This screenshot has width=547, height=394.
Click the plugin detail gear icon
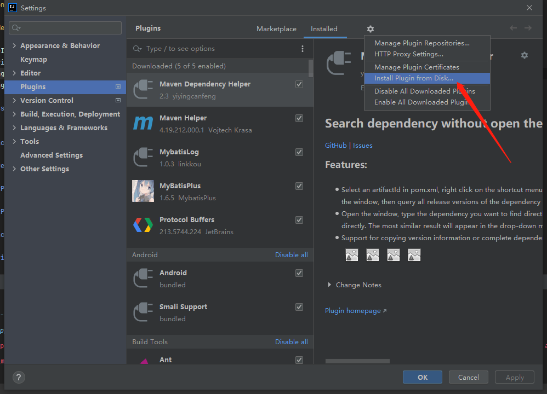tap(525, 55)
